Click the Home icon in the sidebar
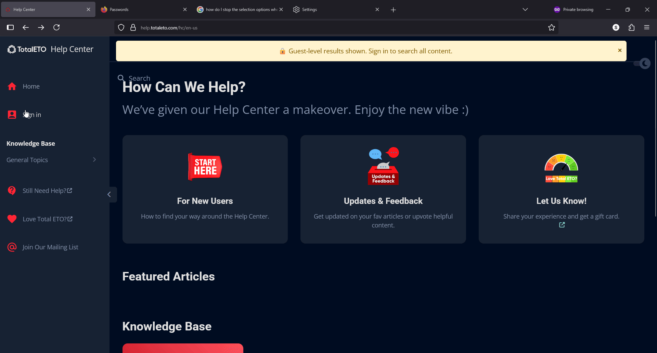Screen dimensions: 657x353 click(x=12, y=86)
